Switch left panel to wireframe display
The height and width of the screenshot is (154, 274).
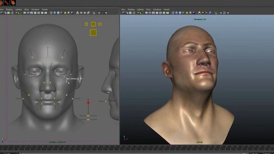pos(51,13)
